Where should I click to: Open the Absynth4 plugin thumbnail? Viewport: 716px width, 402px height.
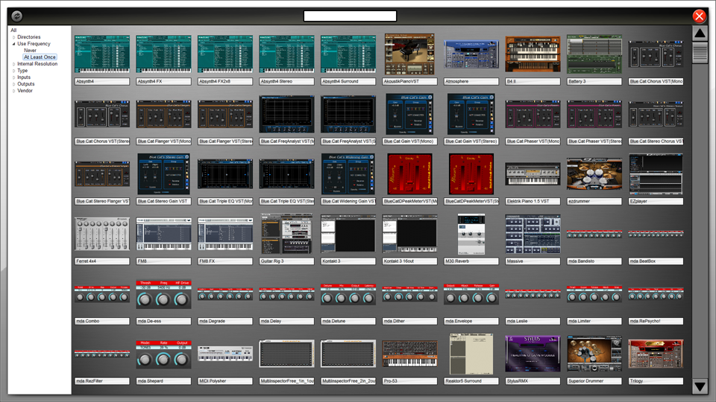point(102,54)
